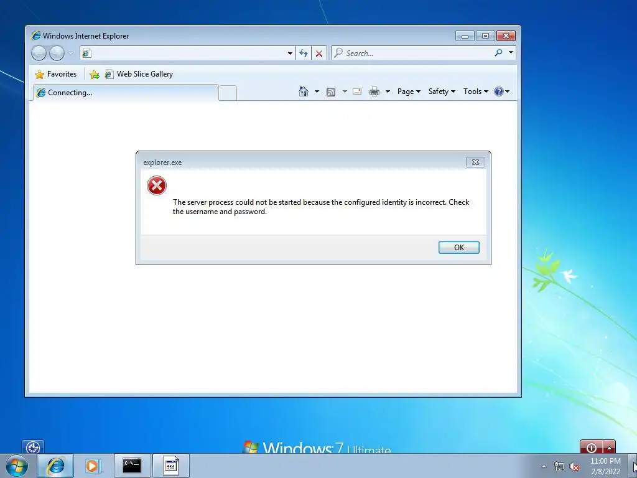
Task: Select the Connecting... tab
Action: [x=126, y=93]
